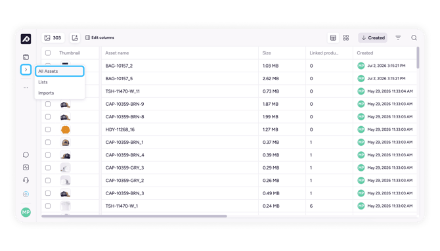
Task: Open the support headset icon in sidebar
Action: (x=26, y=180)
